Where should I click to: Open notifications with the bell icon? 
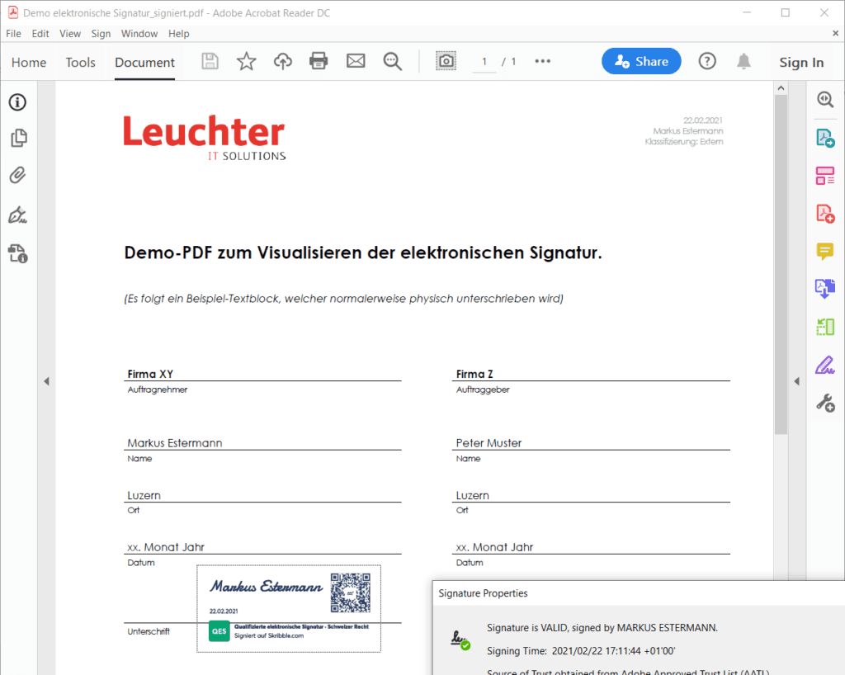click(x=744, y=61)
